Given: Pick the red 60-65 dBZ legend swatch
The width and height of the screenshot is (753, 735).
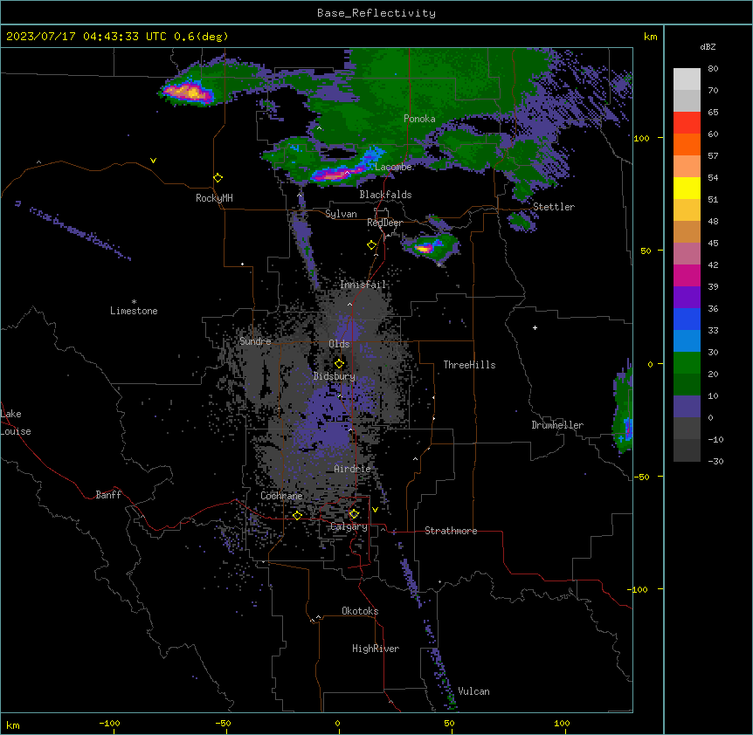Looking at the screenshot, I should [687, 123].
